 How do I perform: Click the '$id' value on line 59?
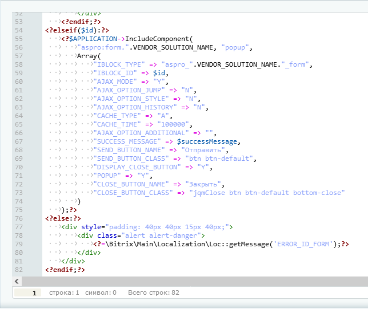coord(159,73)
